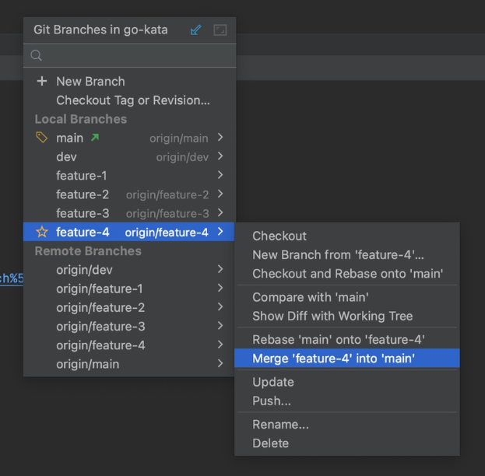Choose Checkout from the context menu

tap(279, 236)
